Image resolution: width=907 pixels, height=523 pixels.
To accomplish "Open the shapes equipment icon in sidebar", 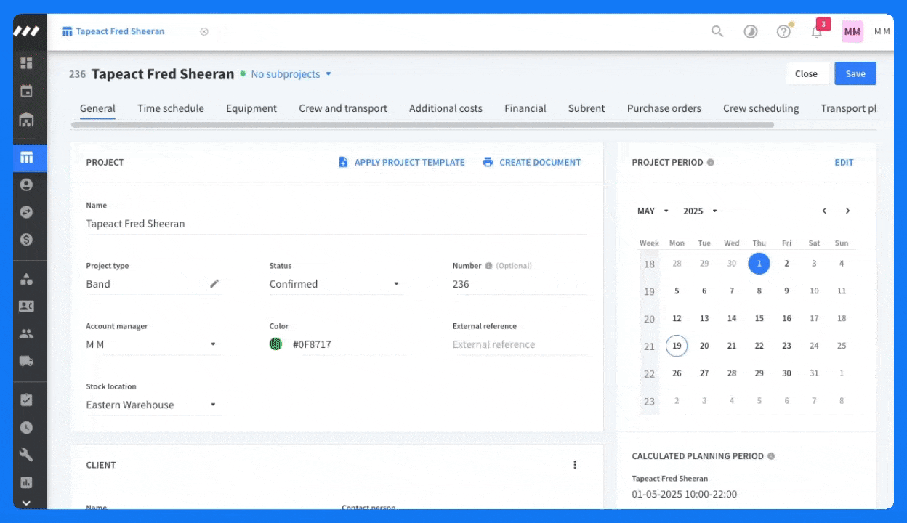I will [26, 279].
